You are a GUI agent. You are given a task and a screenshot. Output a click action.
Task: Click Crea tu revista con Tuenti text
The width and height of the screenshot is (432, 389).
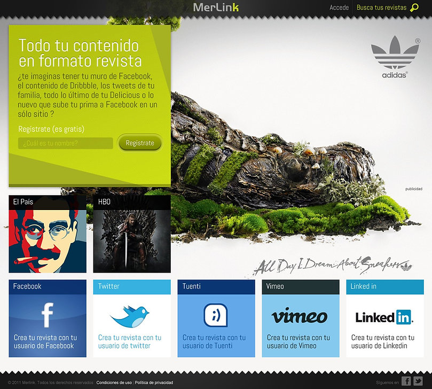click(214, 341)
